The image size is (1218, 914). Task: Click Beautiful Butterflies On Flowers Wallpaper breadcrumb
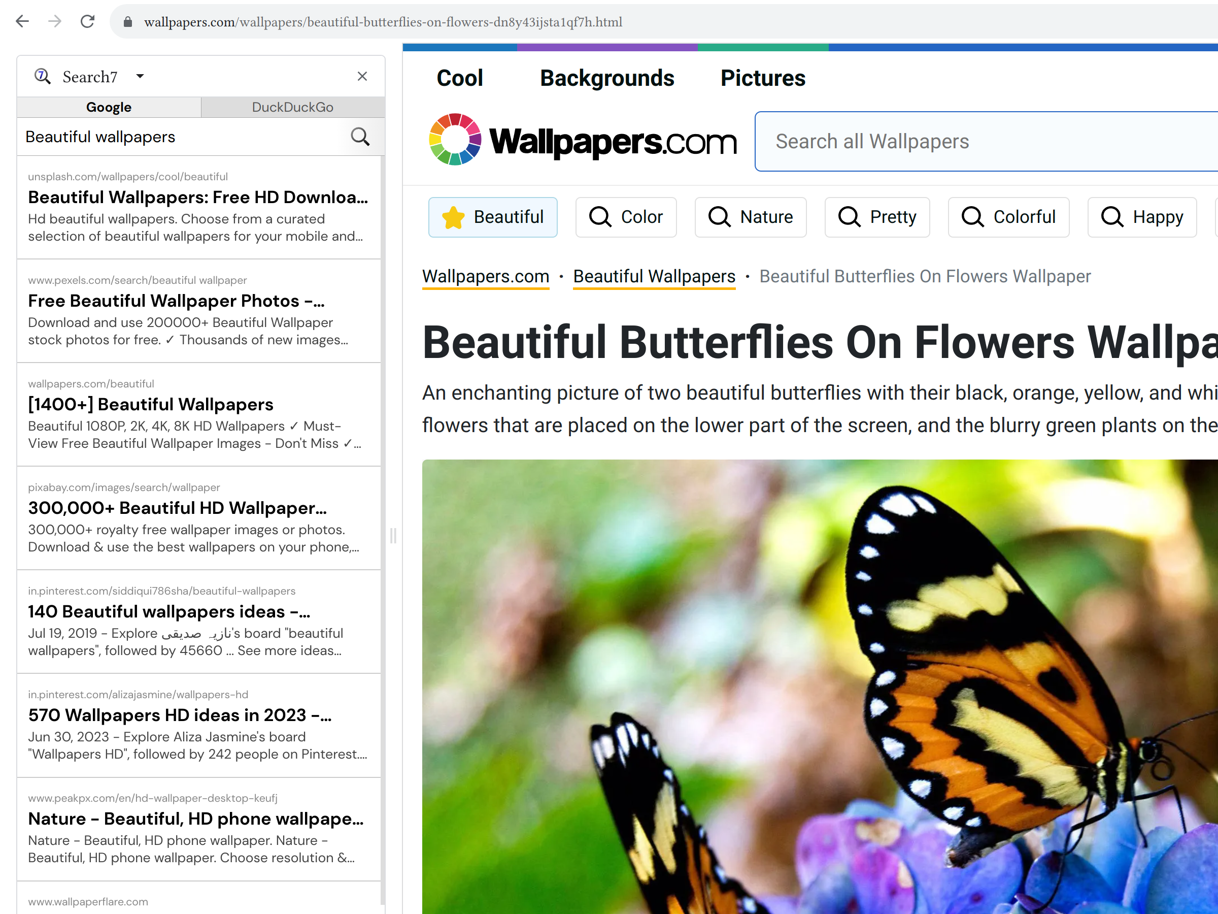click(925, 277)
